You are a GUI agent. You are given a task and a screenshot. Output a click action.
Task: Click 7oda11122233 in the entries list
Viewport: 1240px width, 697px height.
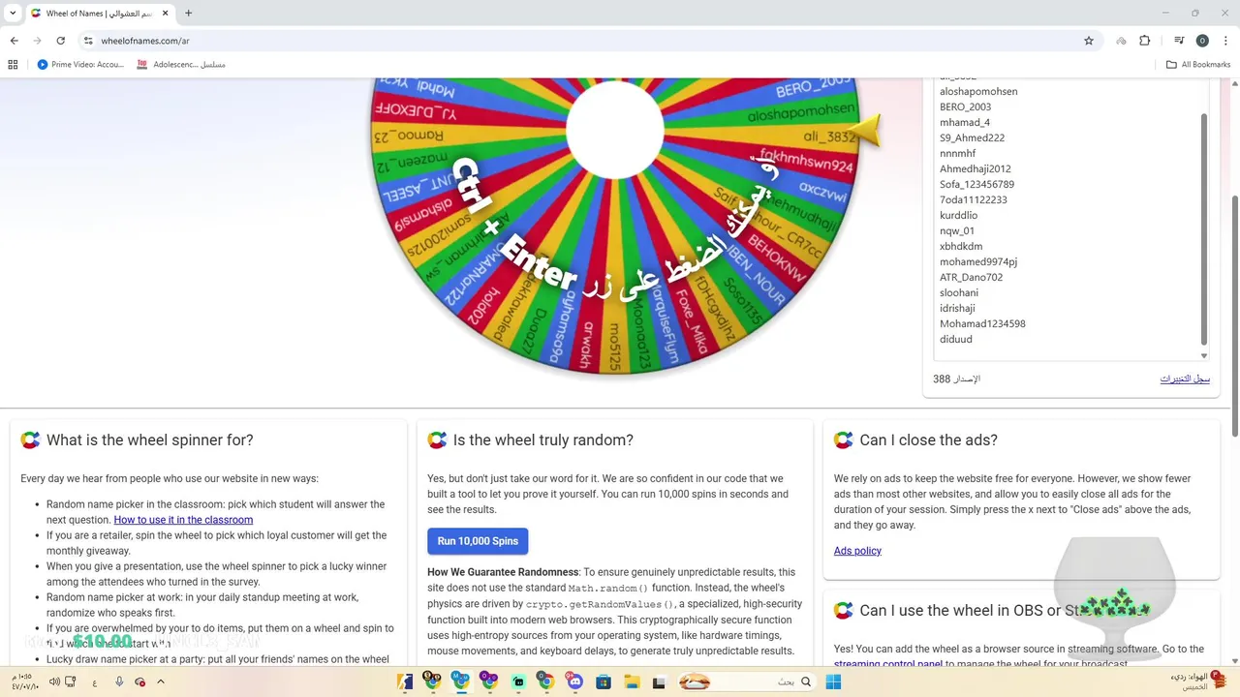pos(974,199)
